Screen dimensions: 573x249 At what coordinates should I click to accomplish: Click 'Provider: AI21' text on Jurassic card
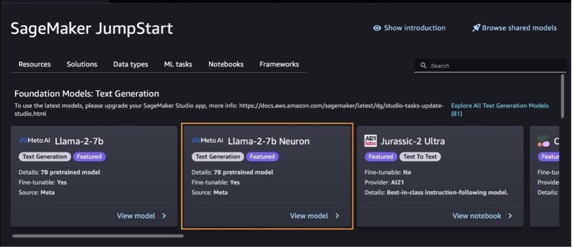point(384,182)
